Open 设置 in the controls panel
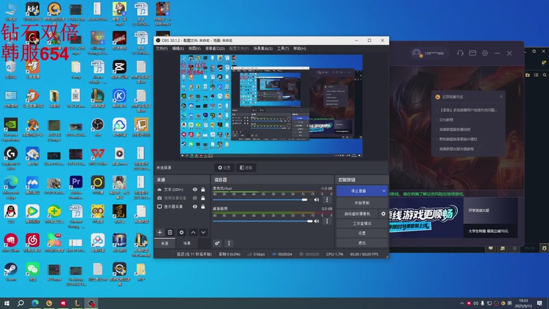 click(x=362, y=233)
